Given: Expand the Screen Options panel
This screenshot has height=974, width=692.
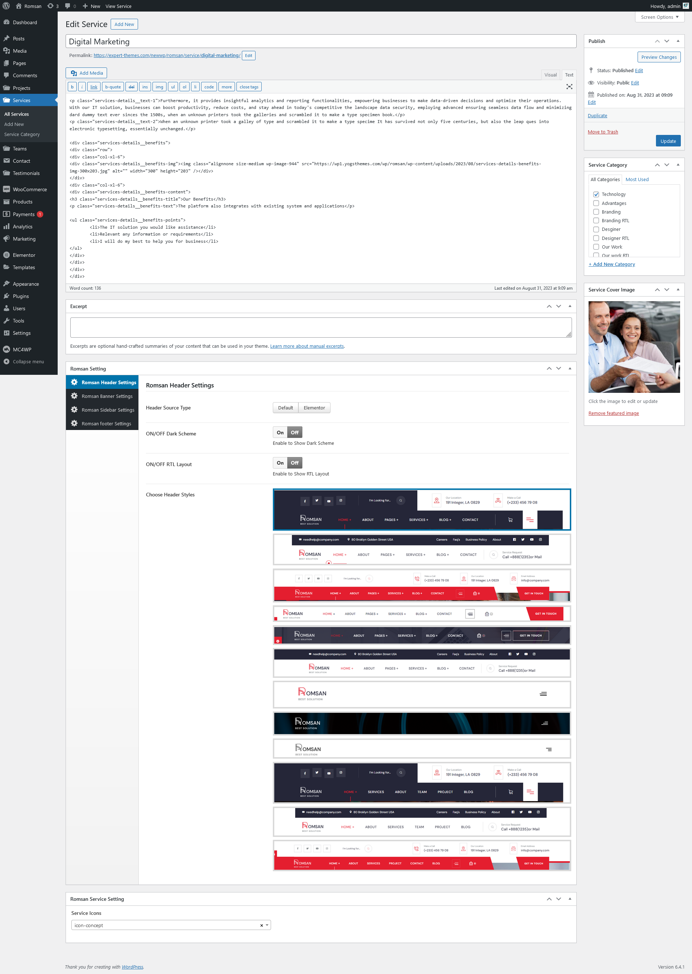Looking at the screenshot, I should pos(659,17).
